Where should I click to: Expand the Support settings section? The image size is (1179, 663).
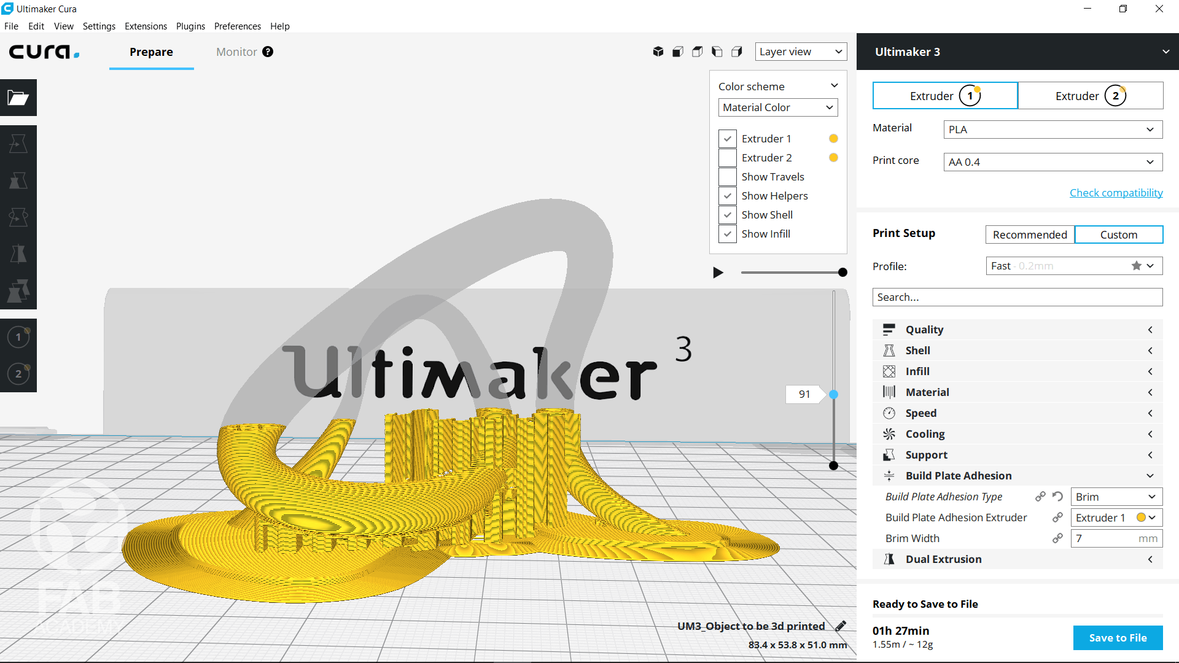pyautogui.click(x=1018, y=455)
